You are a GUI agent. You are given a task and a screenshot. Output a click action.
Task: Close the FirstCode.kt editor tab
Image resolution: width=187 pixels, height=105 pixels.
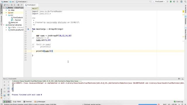tap(37, 5)
